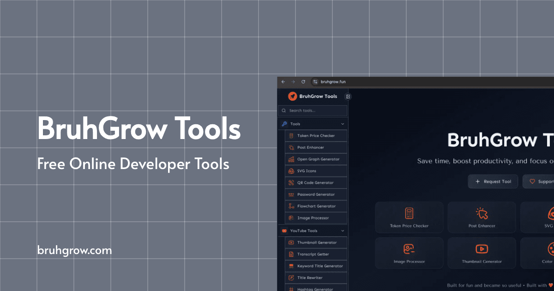This screenshot has width=554, height=291.
Task: Open Token Price Checker in sidebar
Action: pos(316,136)
